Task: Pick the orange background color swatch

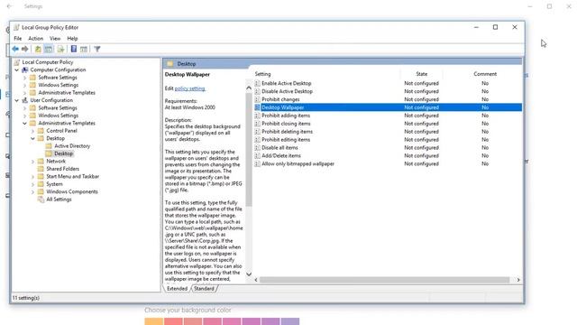Action: tap(154, 321)
